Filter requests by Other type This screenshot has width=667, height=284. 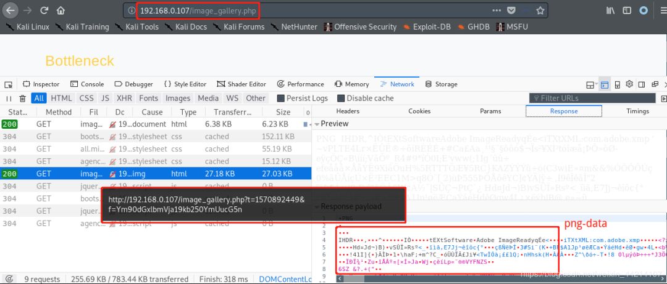256,99
